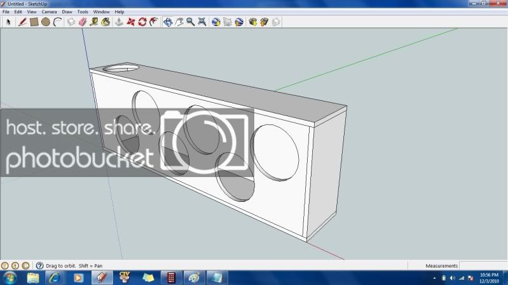Select the Paint Bucket tool
Image resolution: width=508 pixels, height=285 pixels.
(106, 22)
